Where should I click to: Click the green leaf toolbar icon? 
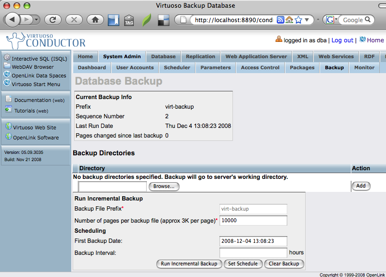point(146,20)
